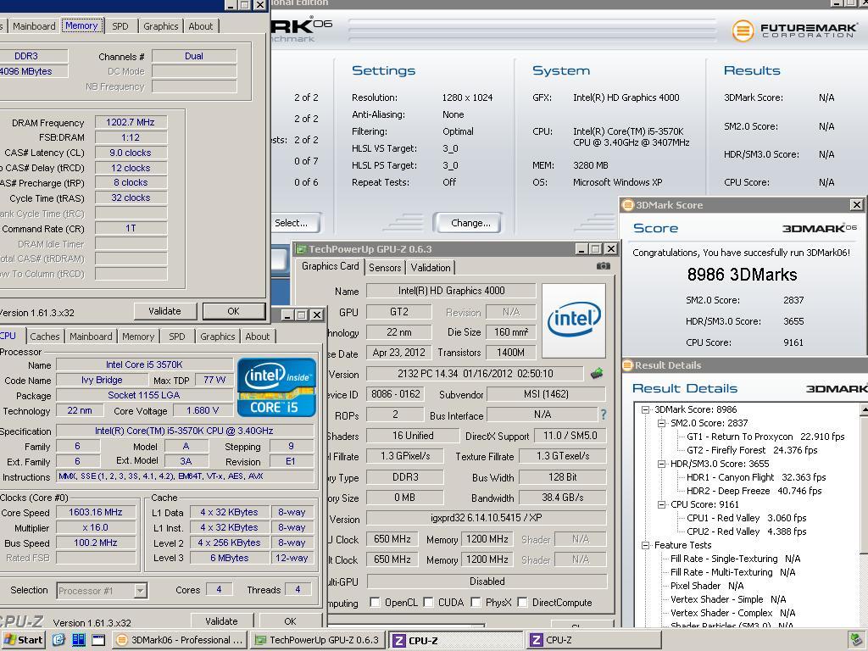Select HDR1 - Canyon Flight result row
Screen dimensions: 868x651
coord(756,477)
